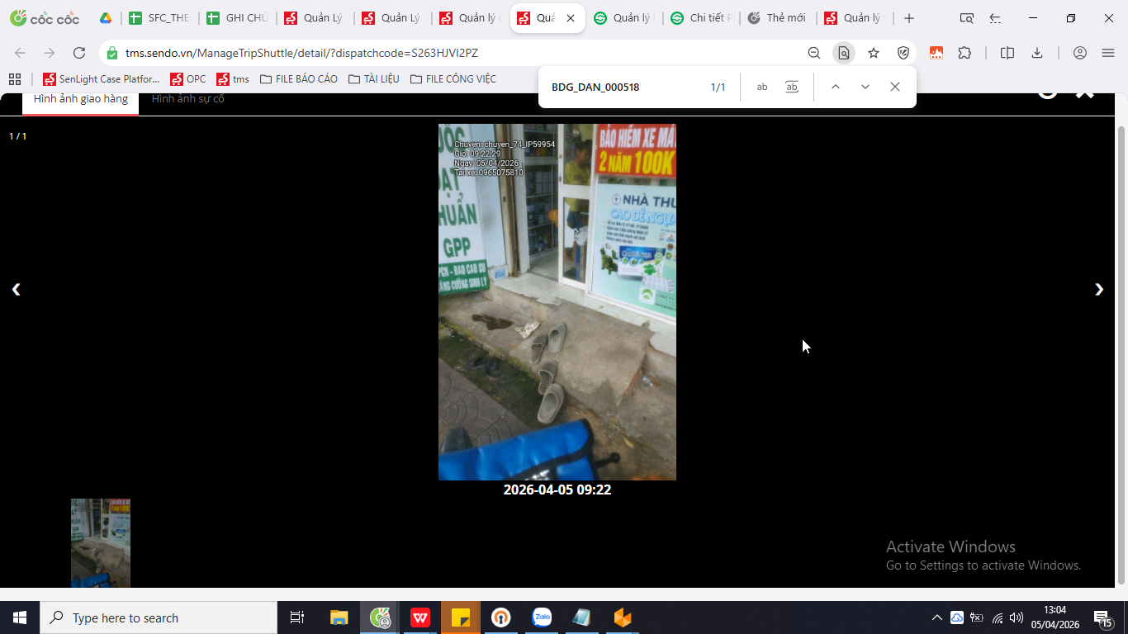The width and height of the screenshot is (1128, 634).
Task: Open the Windows Start menu
Action: (x=20, y=617)
